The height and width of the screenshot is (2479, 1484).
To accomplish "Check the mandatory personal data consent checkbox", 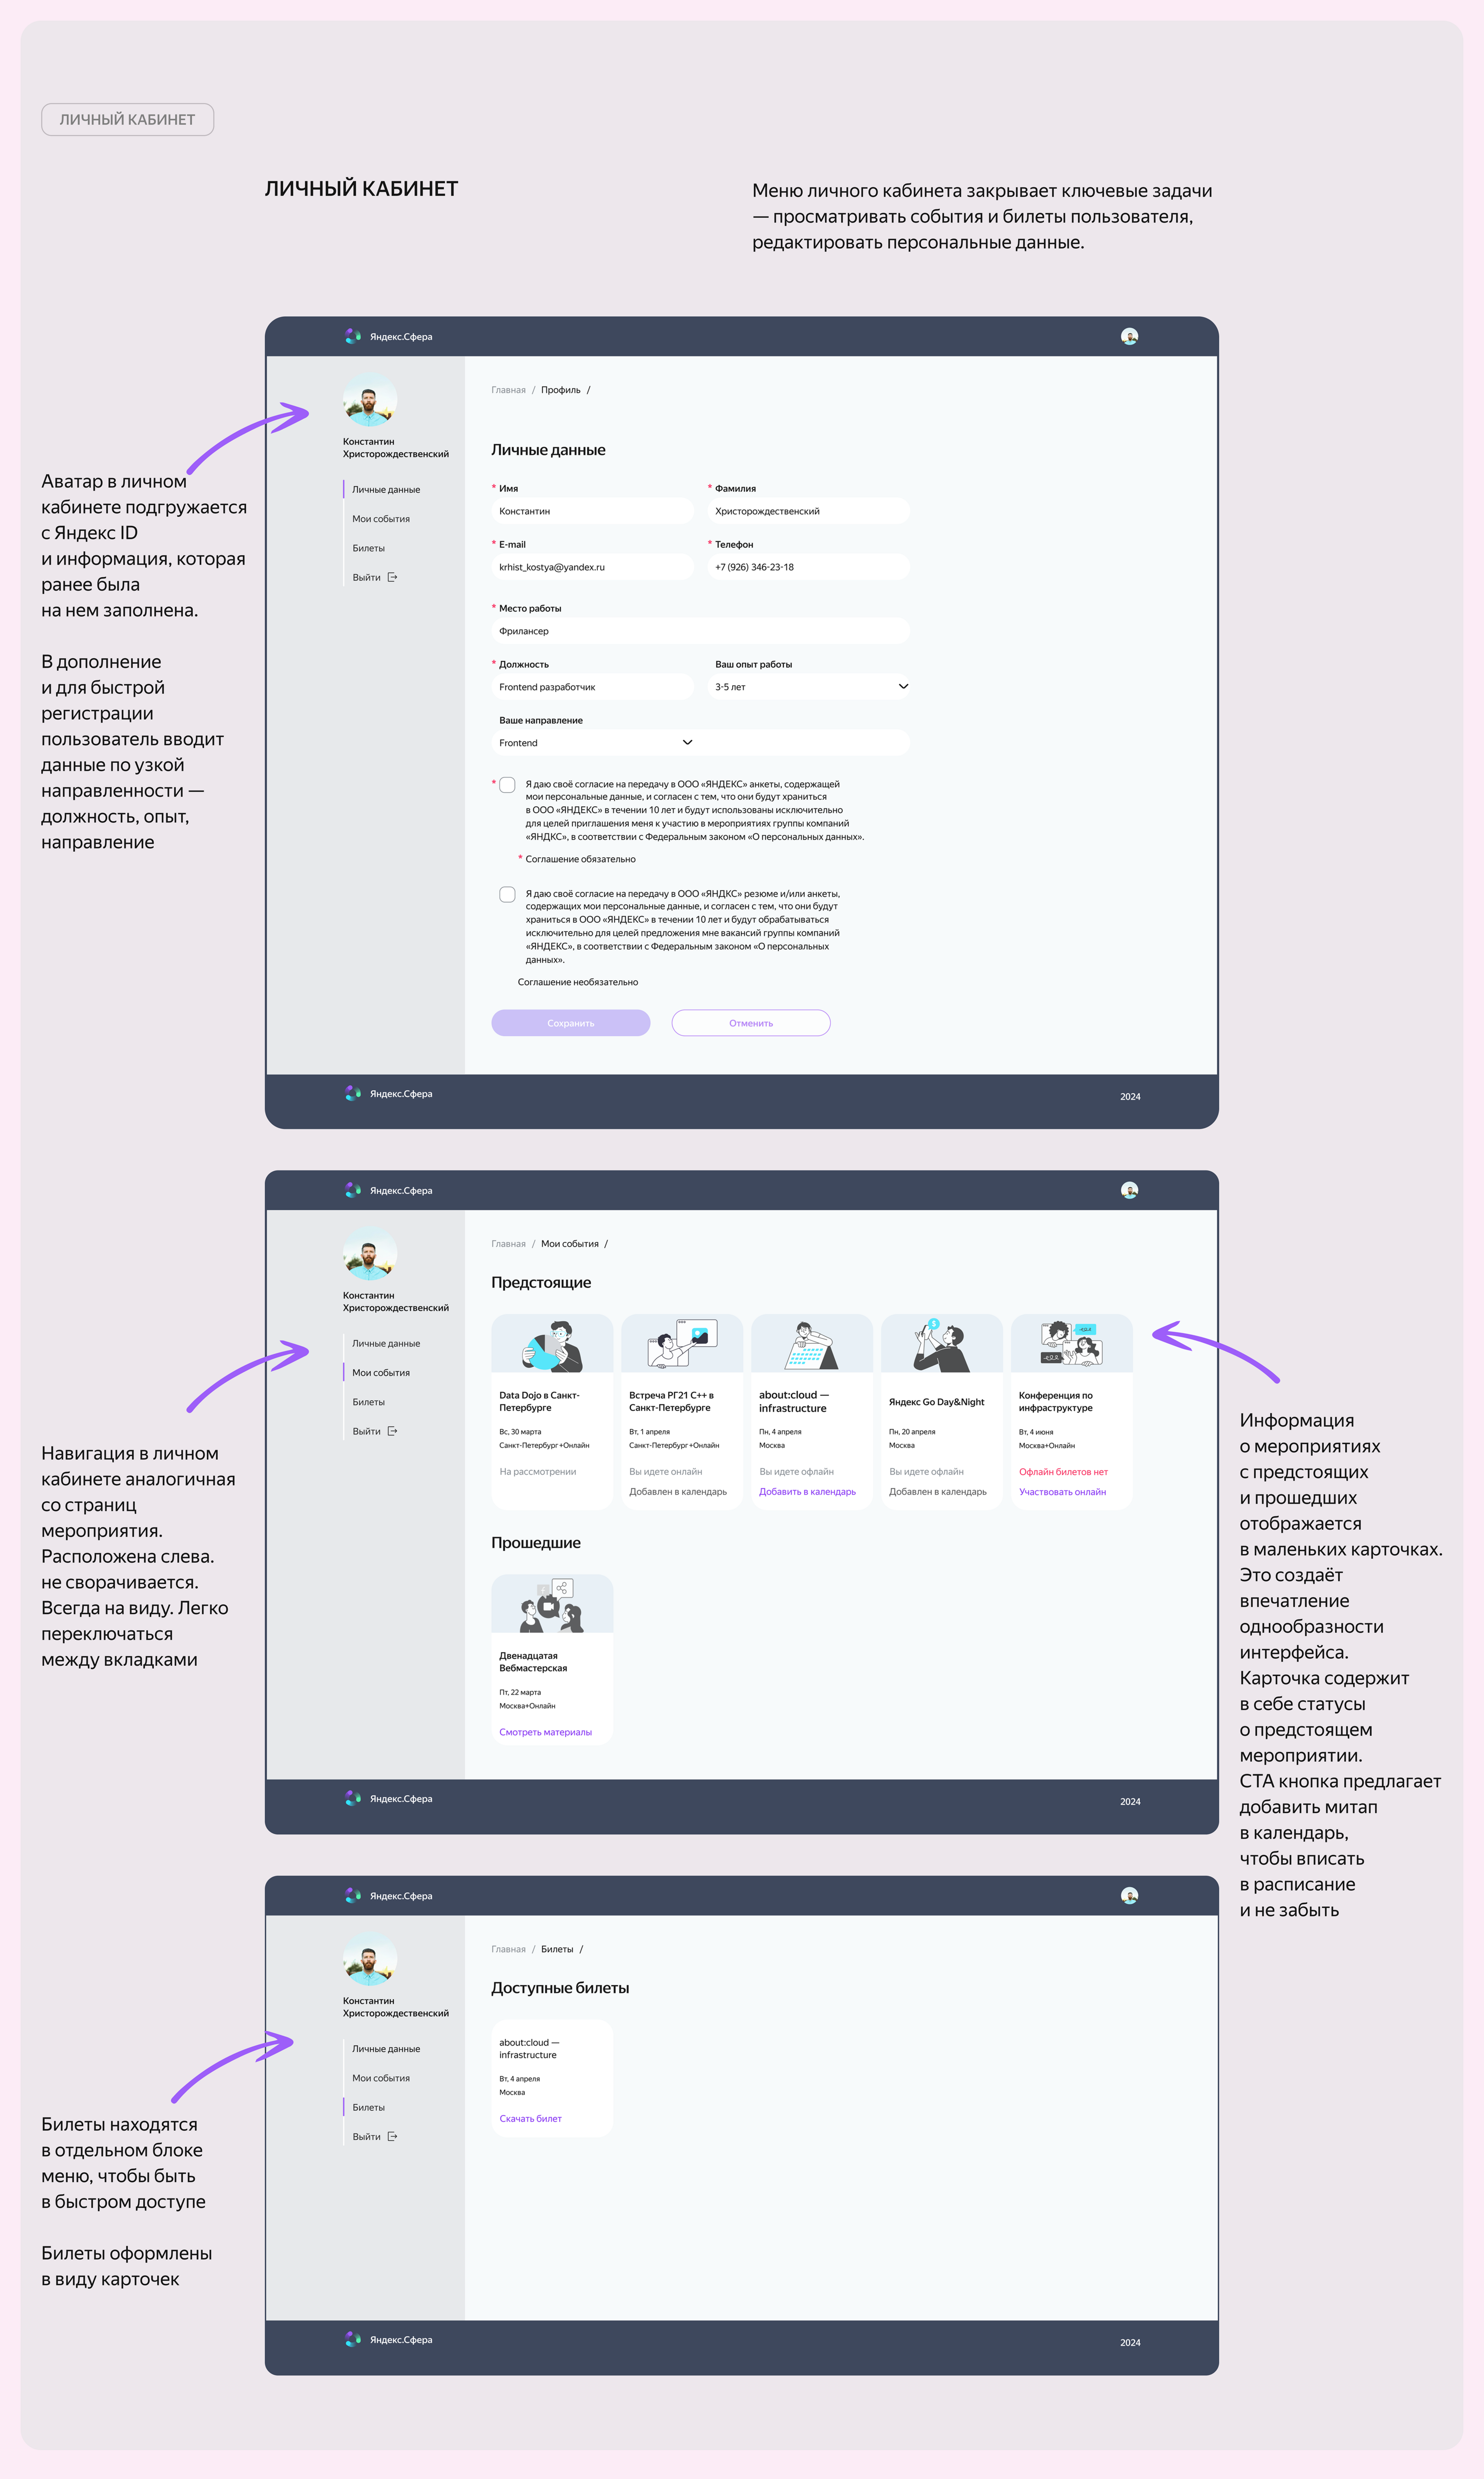I will click(x=508, y=785).
